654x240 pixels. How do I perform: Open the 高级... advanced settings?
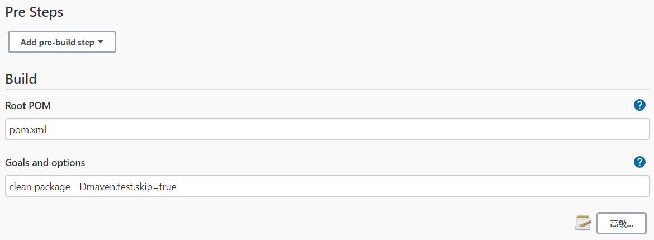pyautogui.click(x=622, y=223)
